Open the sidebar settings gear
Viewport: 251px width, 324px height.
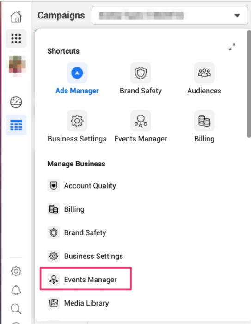16,271
